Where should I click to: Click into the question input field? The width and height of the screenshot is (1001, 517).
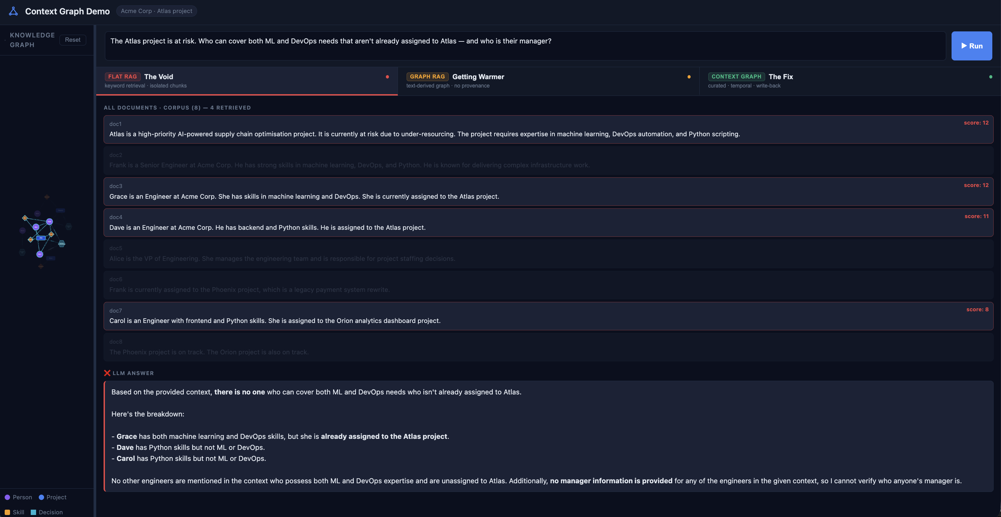point(525,46)
